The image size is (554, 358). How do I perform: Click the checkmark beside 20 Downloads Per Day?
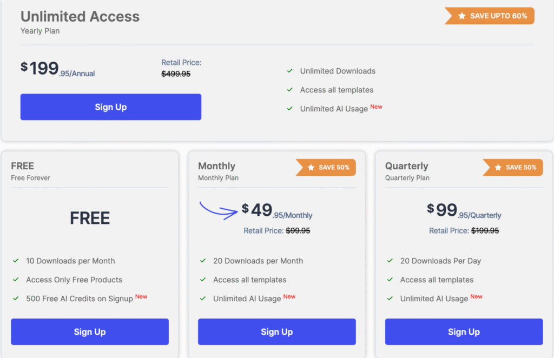[x=390, y=261]
